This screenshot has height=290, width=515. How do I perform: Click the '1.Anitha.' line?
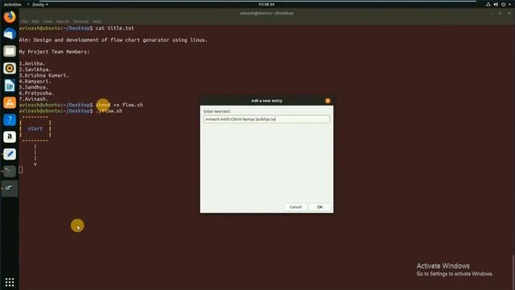pyautogui.click(x=32, y=64)
